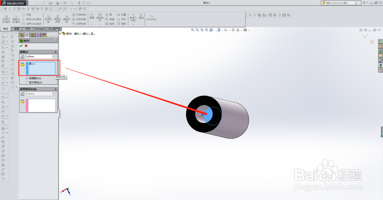Switch to the 办公室产品 office products tab

click(54, 29)
